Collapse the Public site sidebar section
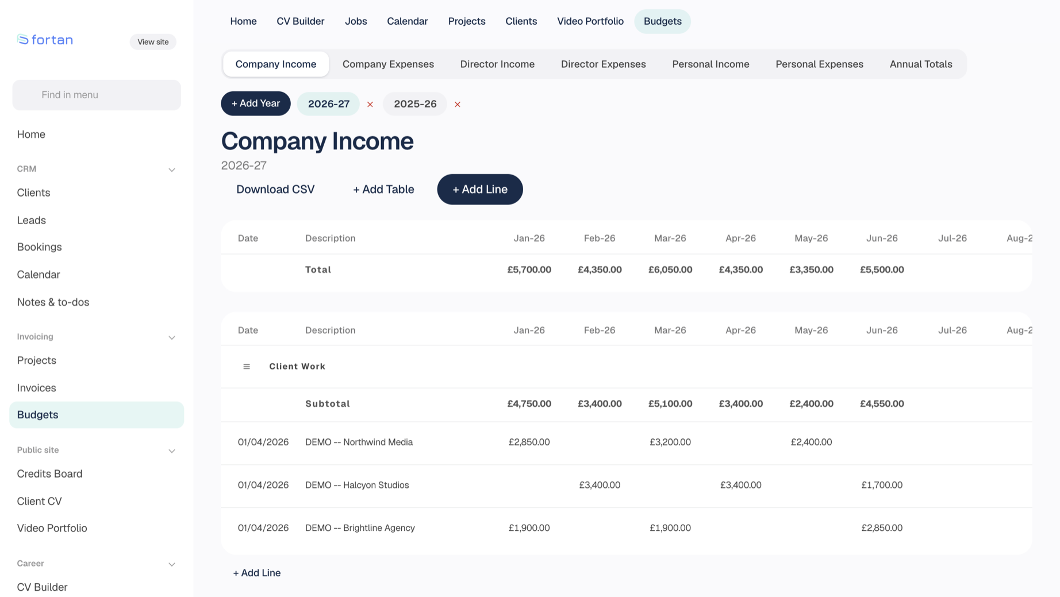Viewport: 1060px width, 597px height. click(171, 450)
